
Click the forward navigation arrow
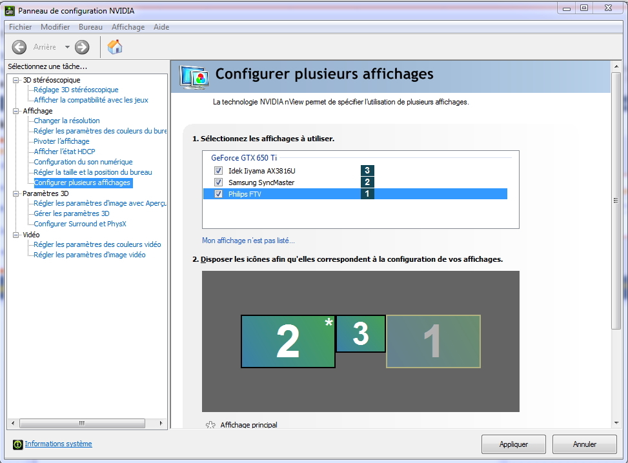[x=82, y=47]
